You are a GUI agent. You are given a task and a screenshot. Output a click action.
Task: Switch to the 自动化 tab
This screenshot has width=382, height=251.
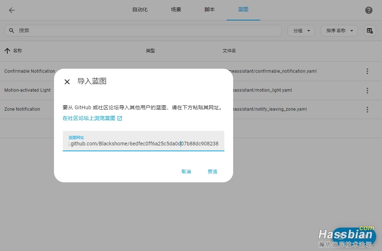[x=140, y=10]
